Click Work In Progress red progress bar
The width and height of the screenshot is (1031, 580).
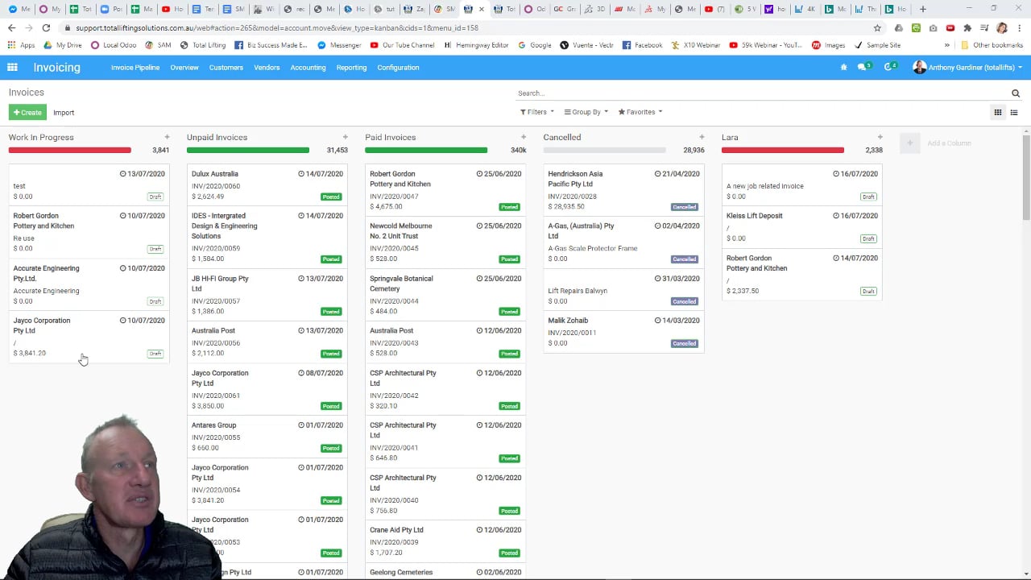[70, 150]
